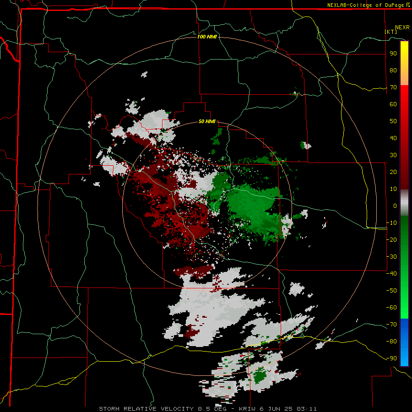The height and width of the screenshot is (412, 412).
Task: Click the -80 value on the velocity scale
Action: (x=391, y=342)
